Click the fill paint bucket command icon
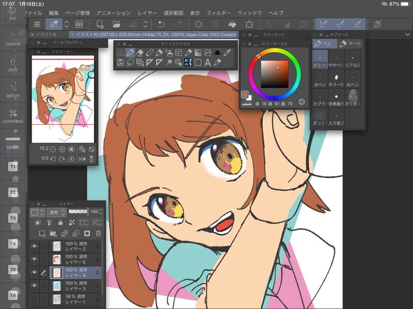This screenshot has width=413, height=309. click(232, 24)
